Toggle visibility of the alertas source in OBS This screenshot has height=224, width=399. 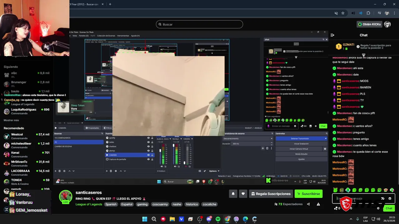(x=148, y=151)
